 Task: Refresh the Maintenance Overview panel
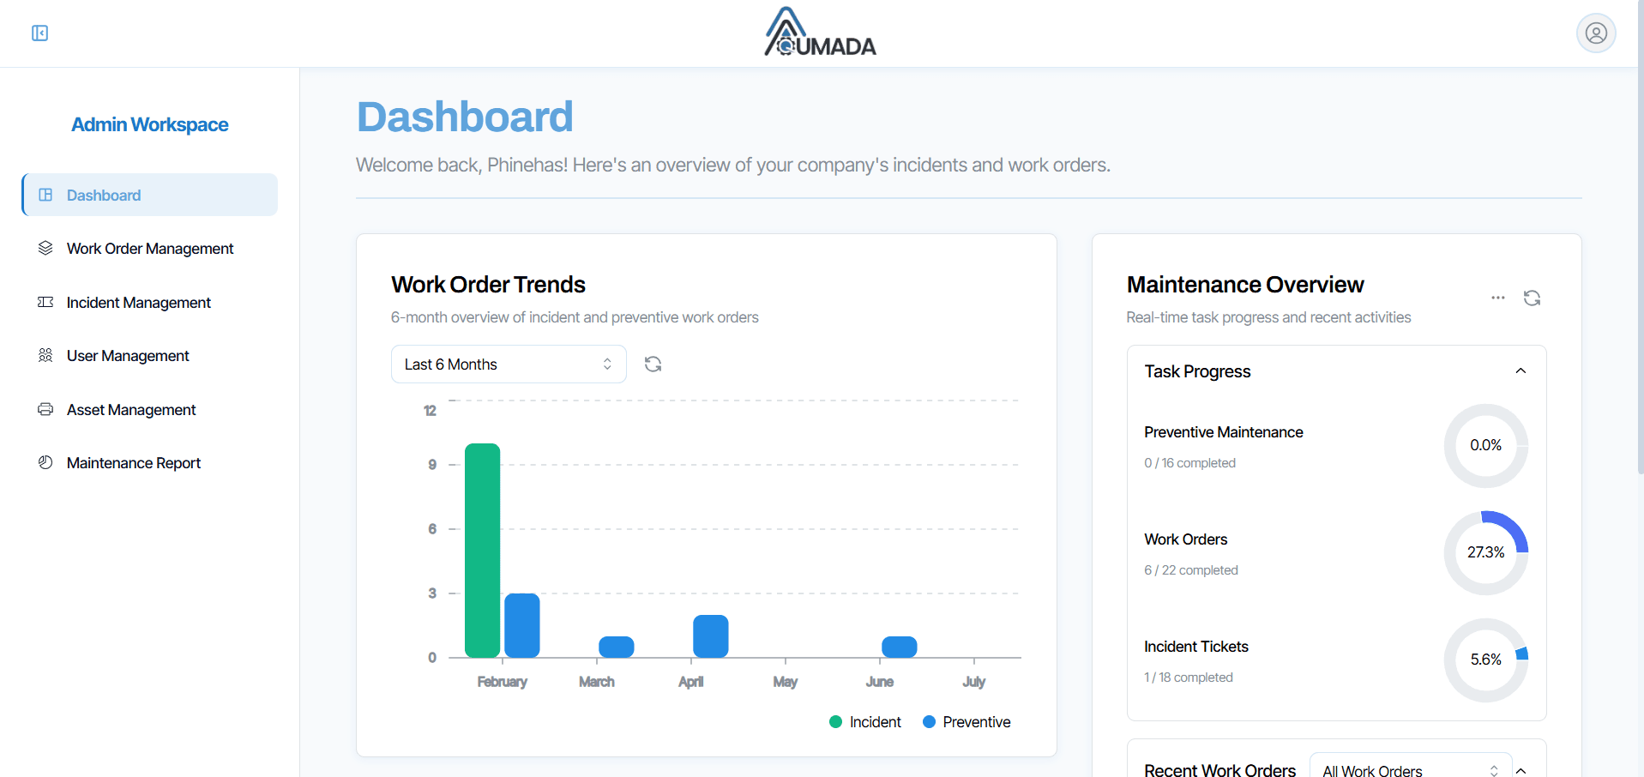pyautogui.click(x=1532, y=298)
